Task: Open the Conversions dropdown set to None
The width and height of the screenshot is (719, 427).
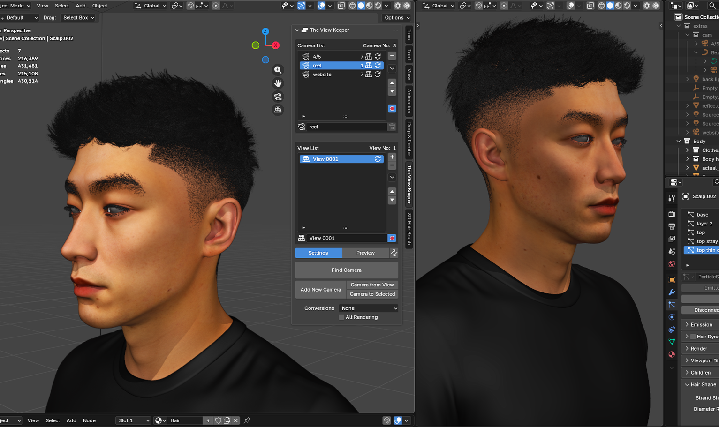Action: [x=368, y=308]
